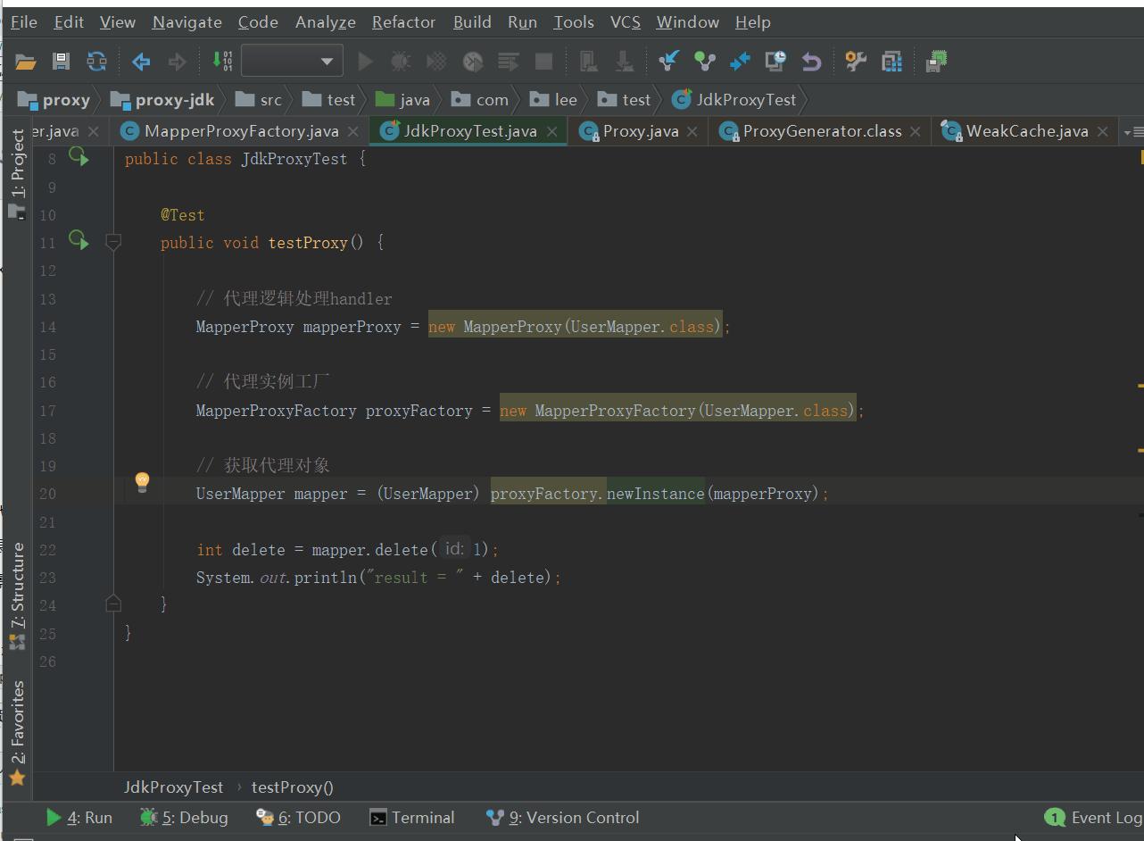The image size is (1144, 841).
Task: Navigate back with the blue left arrow
Action: (x=141, y=62)
